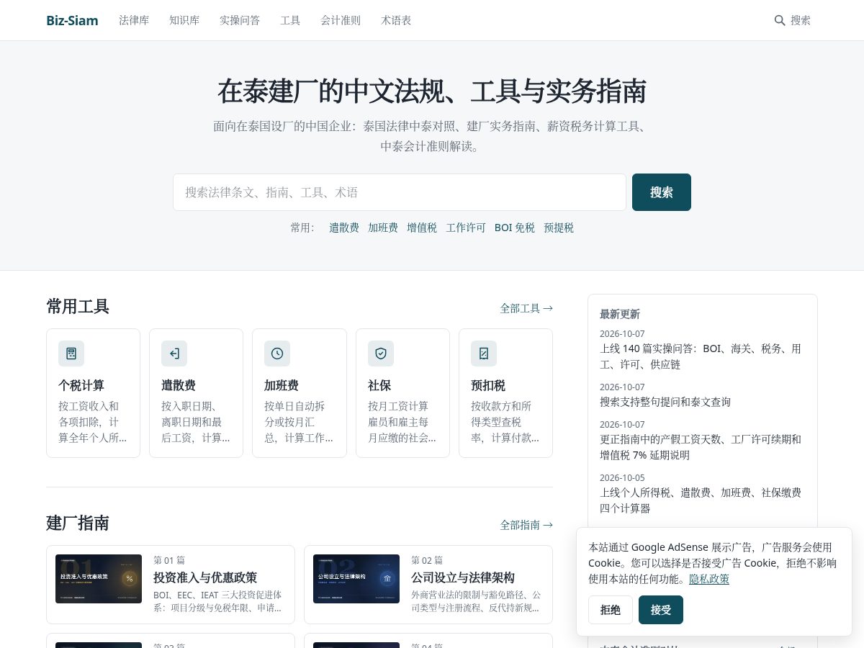Open the 会计准则 menu item

point(341,20)
